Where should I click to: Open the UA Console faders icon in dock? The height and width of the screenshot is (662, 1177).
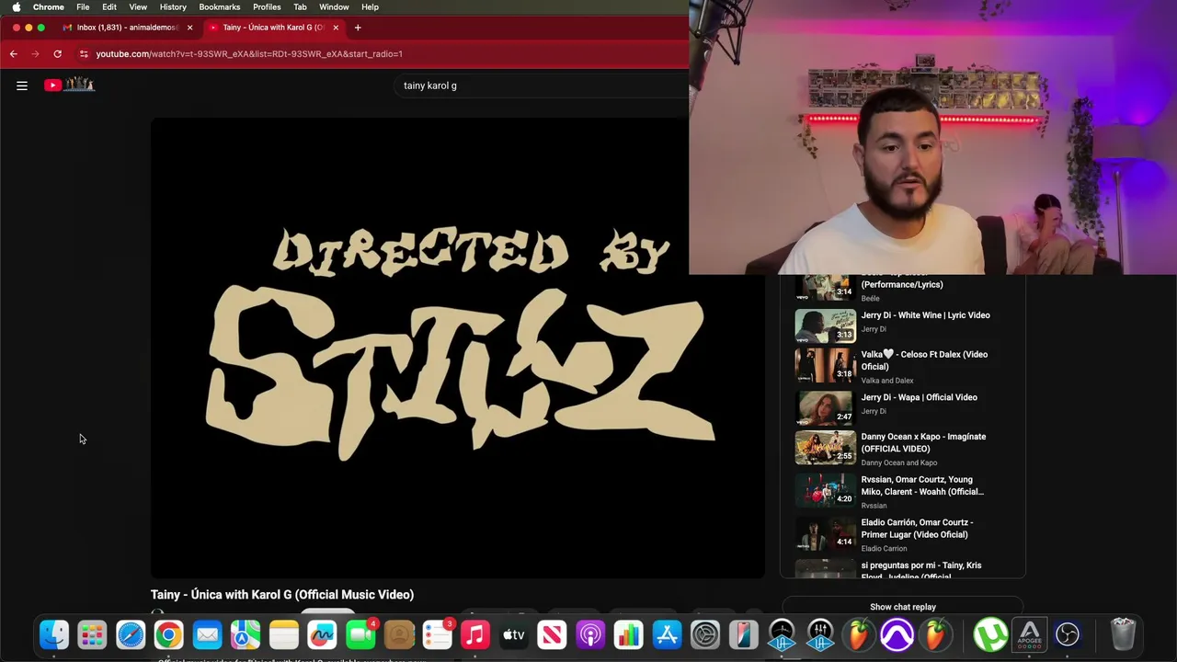point(820,634)
